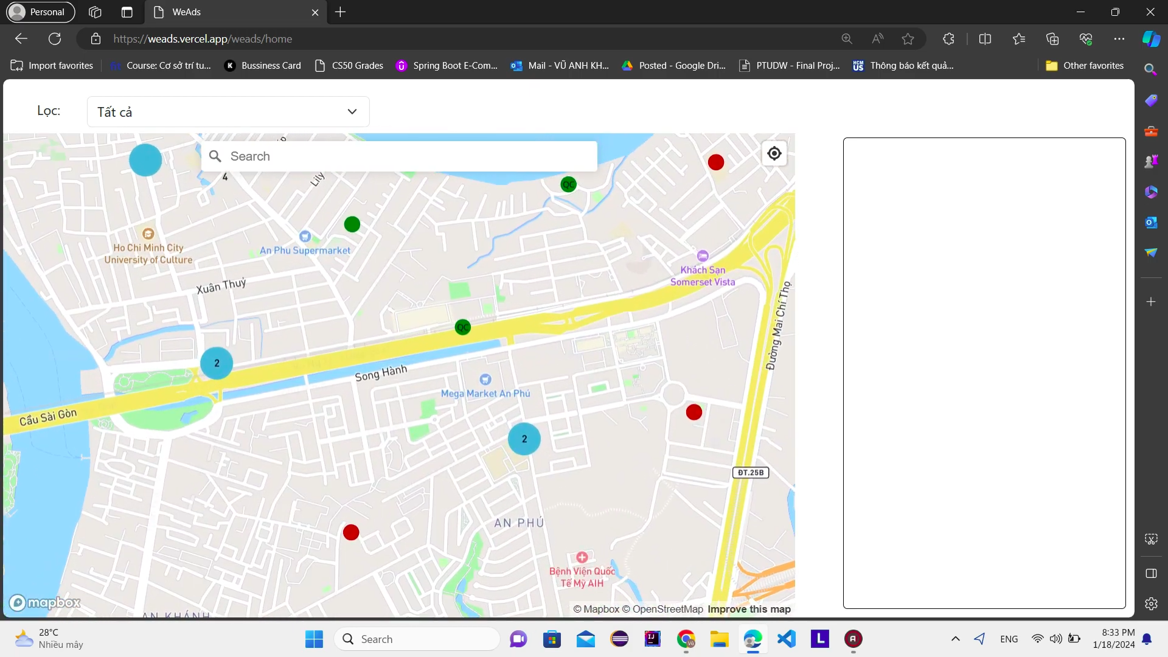Click the map geolocate icon
This screenshot has width=1168, height=657.
point(774,153)
